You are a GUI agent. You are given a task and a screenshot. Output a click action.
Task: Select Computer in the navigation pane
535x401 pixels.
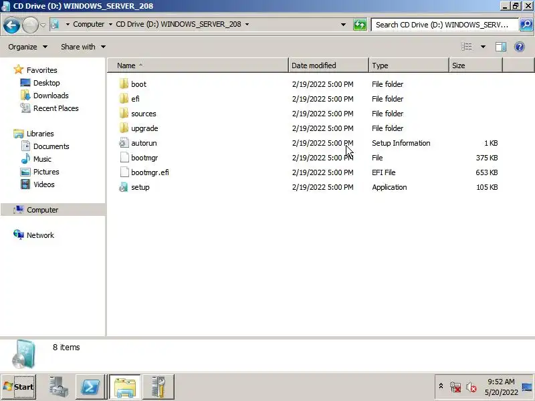pyautogui.click(x=53, y=210)
